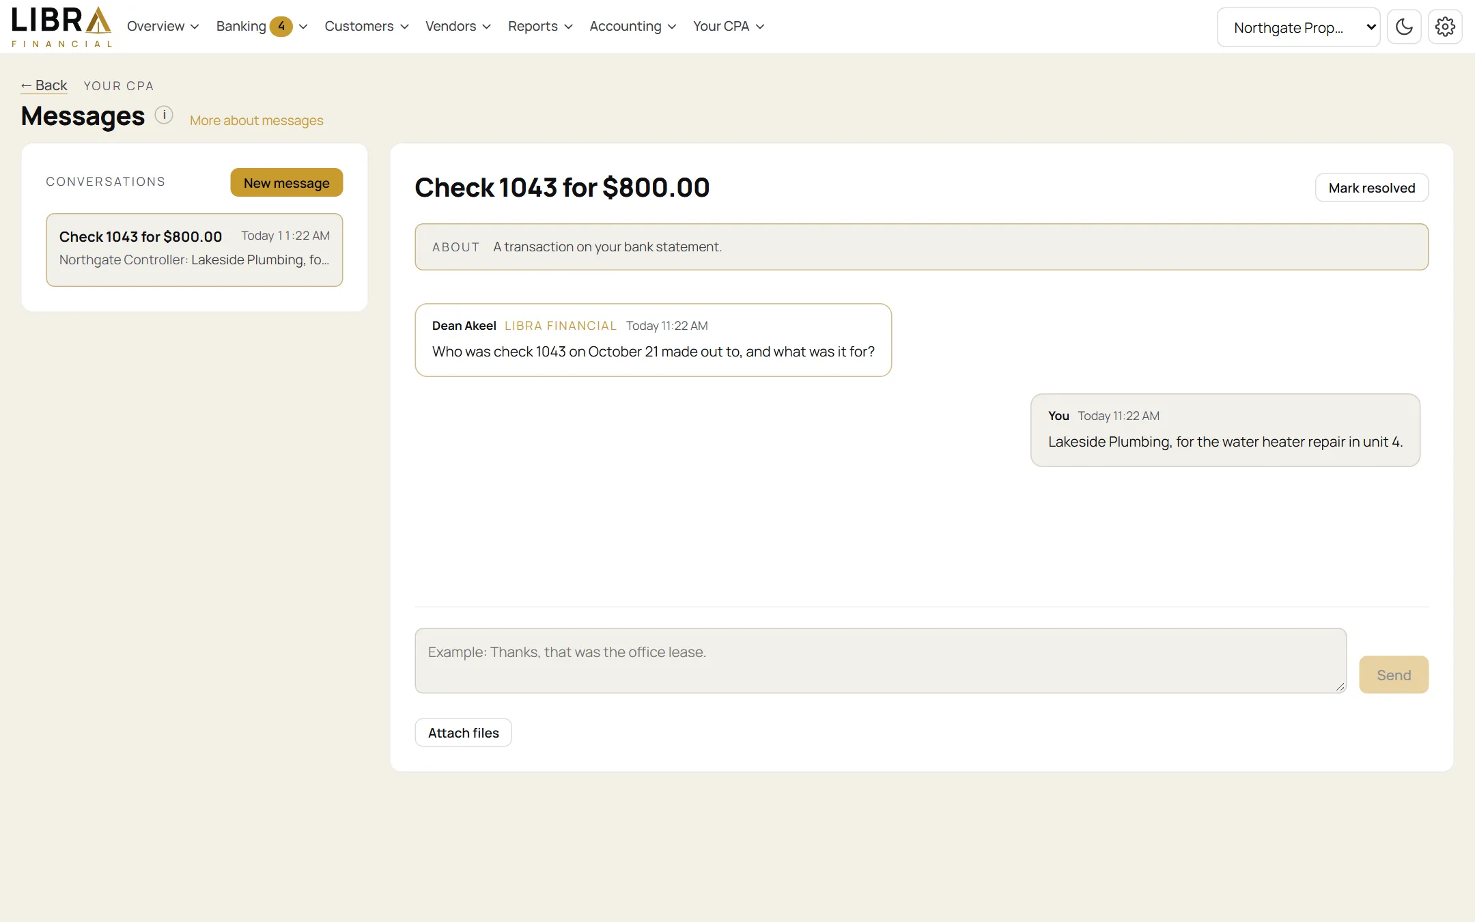Click the info icon next to Messages
Image resolution: width=1475 pixels, height=922 pixels.
click(x=164, y=115)
